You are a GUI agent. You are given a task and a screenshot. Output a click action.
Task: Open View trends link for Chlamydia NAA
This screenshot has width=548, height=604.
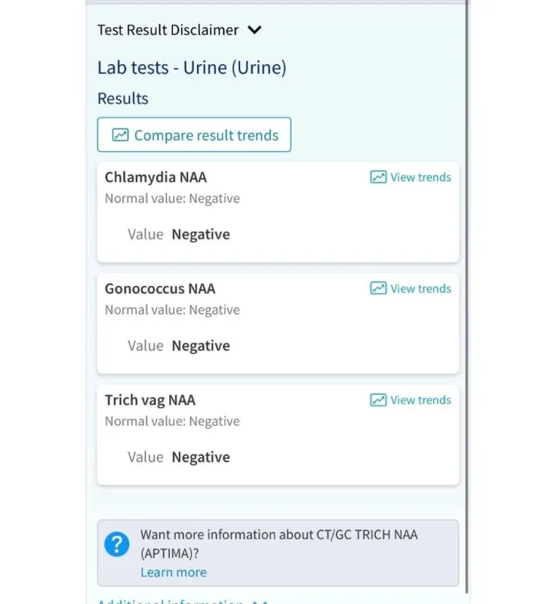click(x=420, y=177)
